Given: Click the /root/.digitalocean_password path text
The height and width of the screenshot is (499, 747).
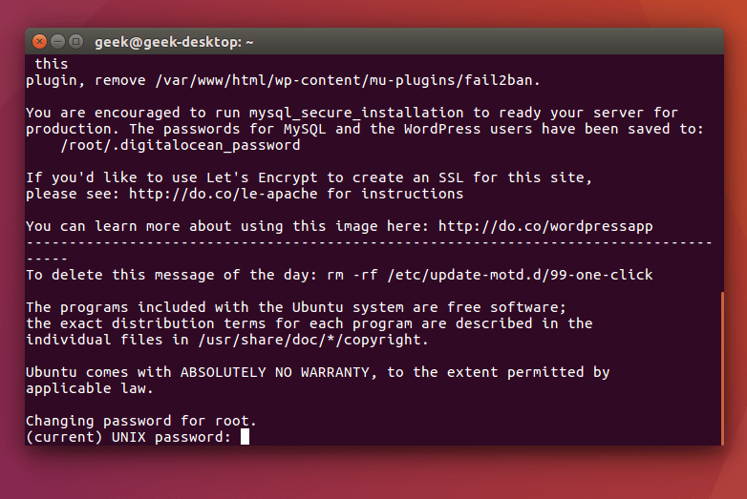Looking at the screenshot, I should 181,145.
